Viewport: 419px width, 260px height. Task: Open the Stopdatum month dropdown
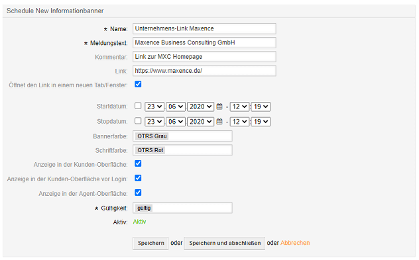(176, 122)
